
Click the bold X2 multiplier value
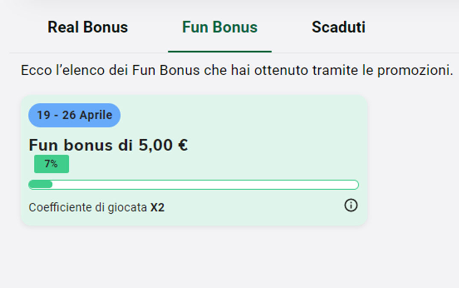tap(157, 207)
